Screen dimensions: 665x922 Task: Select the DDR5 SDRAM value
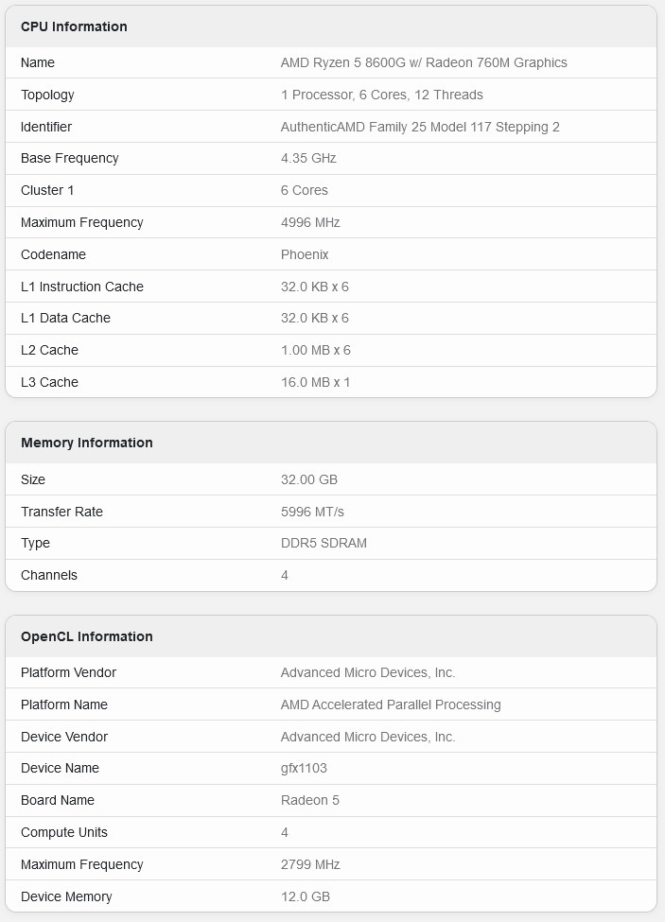[324, 544]
